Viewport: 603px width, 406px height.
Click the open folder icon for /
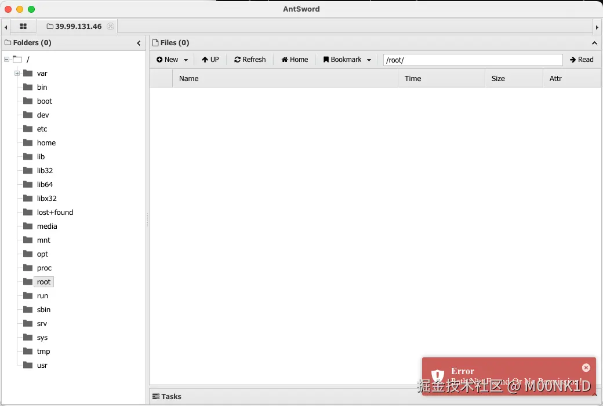[17, 59]
